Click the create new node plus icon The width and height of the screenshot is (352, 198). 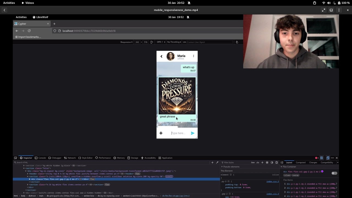(x=212, y=163)
